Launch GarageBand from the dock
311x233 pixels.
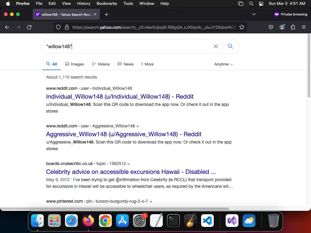(x=190, y=221)
